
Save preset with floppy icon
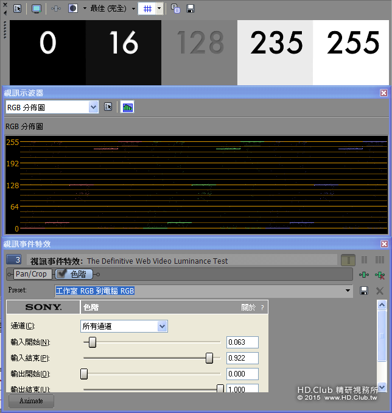pyautogui.click(x=364, y=291)
